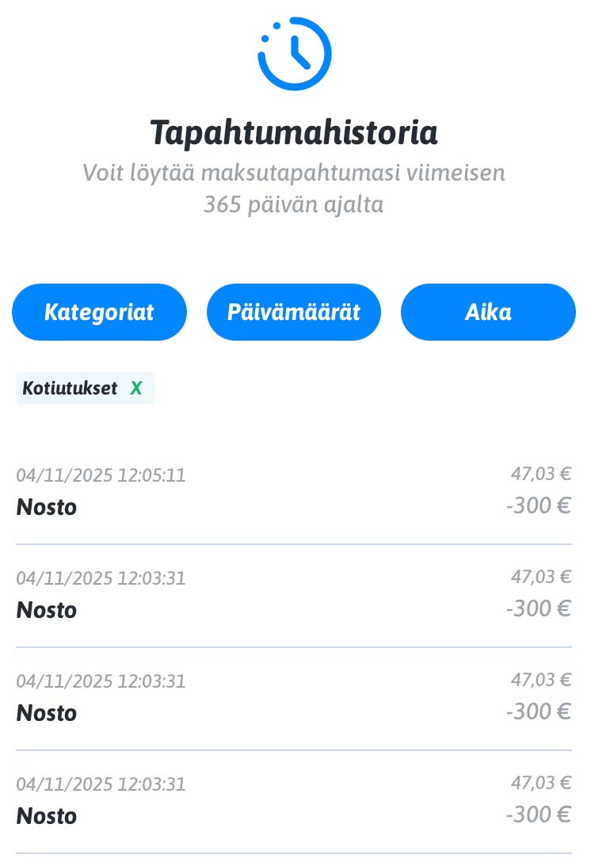Open the third Nosto entry in the list
591x858 pixels.
coord(47,713)
